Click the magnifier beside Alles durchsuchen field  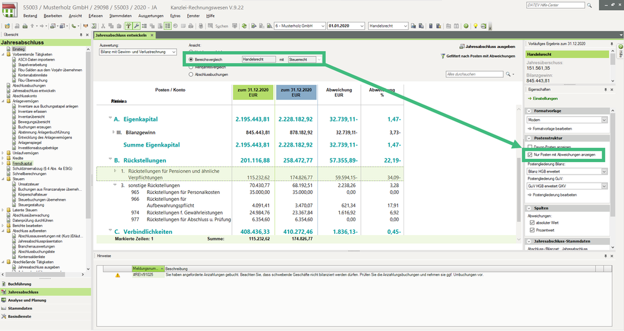click(509, 74)
